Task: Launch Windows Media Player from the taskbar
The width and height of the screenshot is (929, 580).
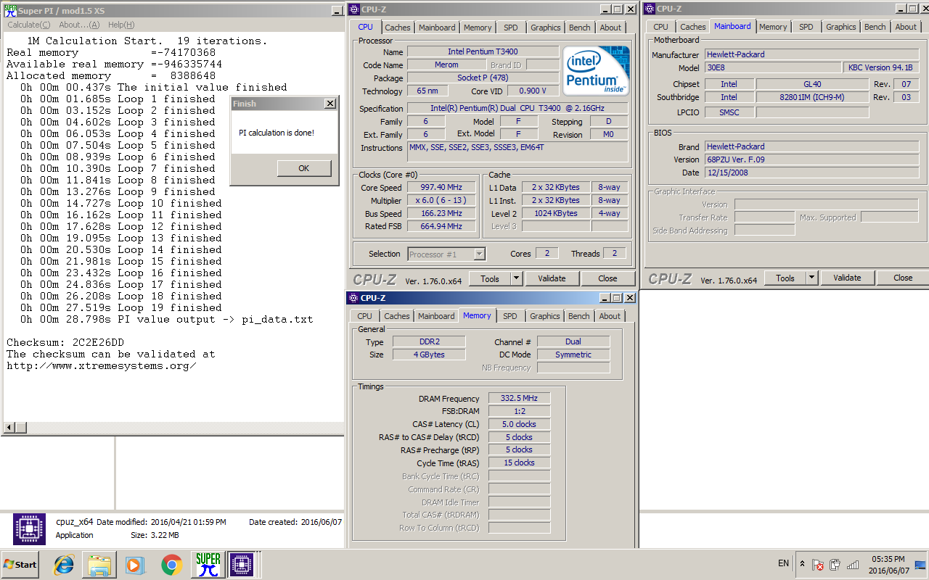Action: click(x=135, y=565)
